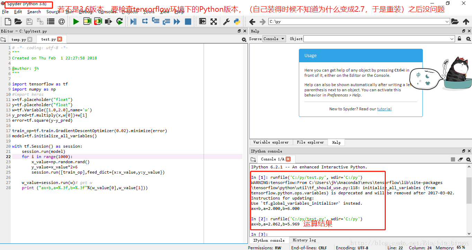Open IPython console options gear
Image resolution: width=472 pixels, height=250 pixels.
(468, 159)
